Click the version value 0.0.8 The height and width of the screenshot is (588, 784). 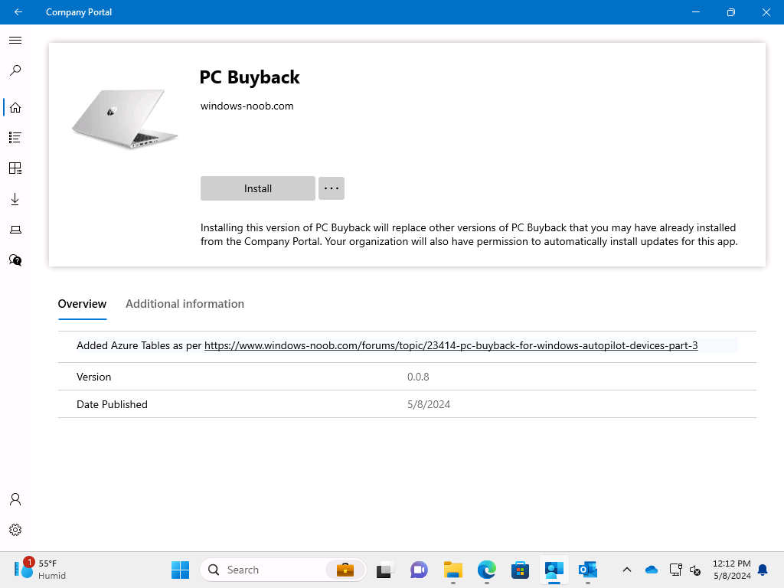coord(418,377)
